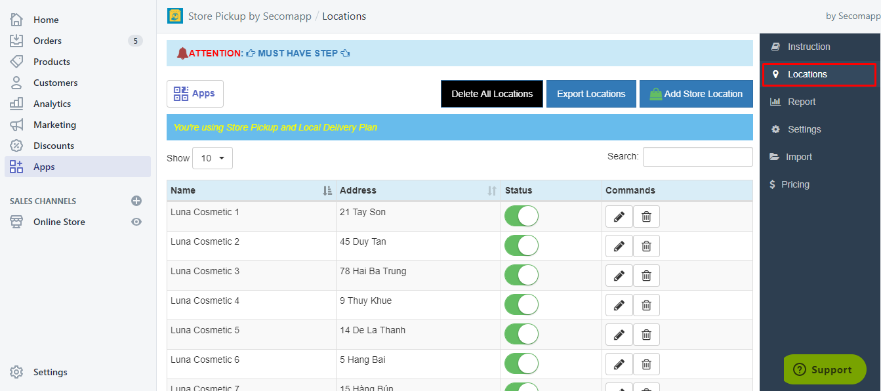Click the Status column header
Image resolution: width=881 pixels, height=391 pixels.
[551, 190]
